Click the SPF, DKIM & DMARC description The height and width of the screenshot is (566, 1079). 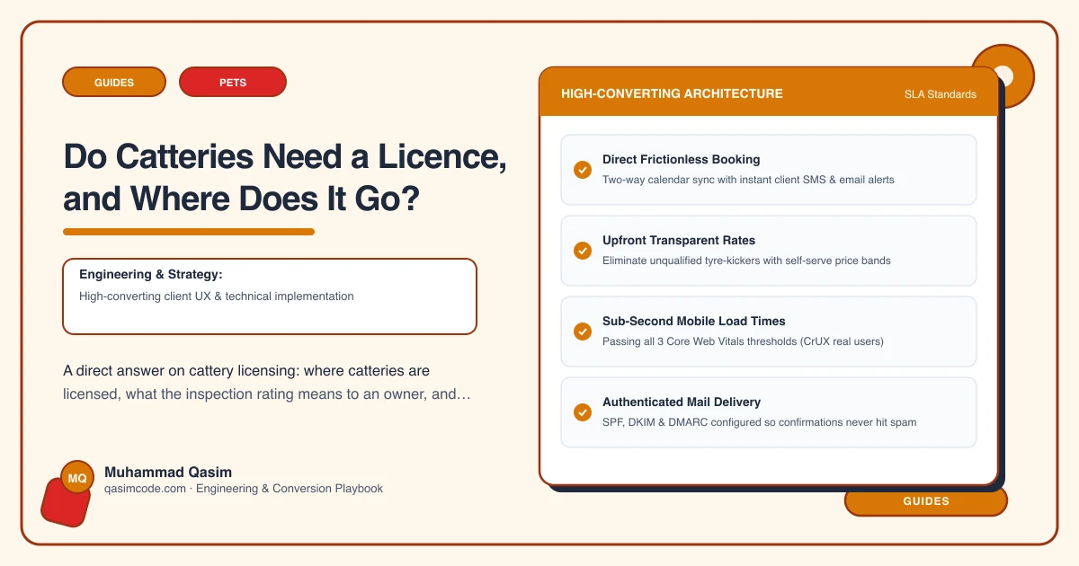[x=760, y=422]
